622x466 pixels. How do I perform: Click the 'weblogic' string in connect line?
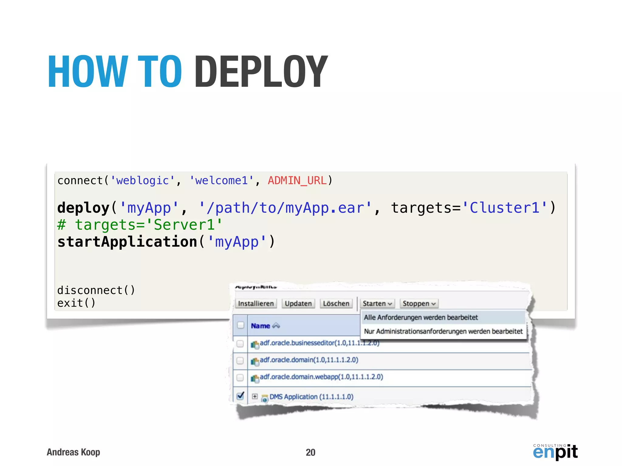pyautogui.click(x=142, y=181)
